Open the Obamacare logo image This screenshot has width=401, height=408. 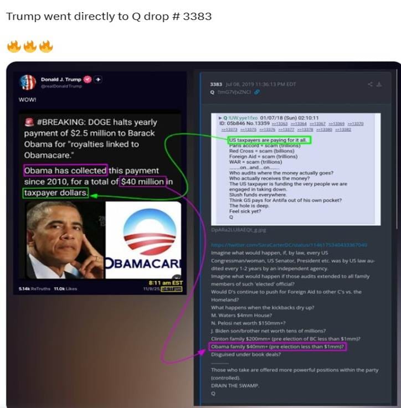[143, 240]
